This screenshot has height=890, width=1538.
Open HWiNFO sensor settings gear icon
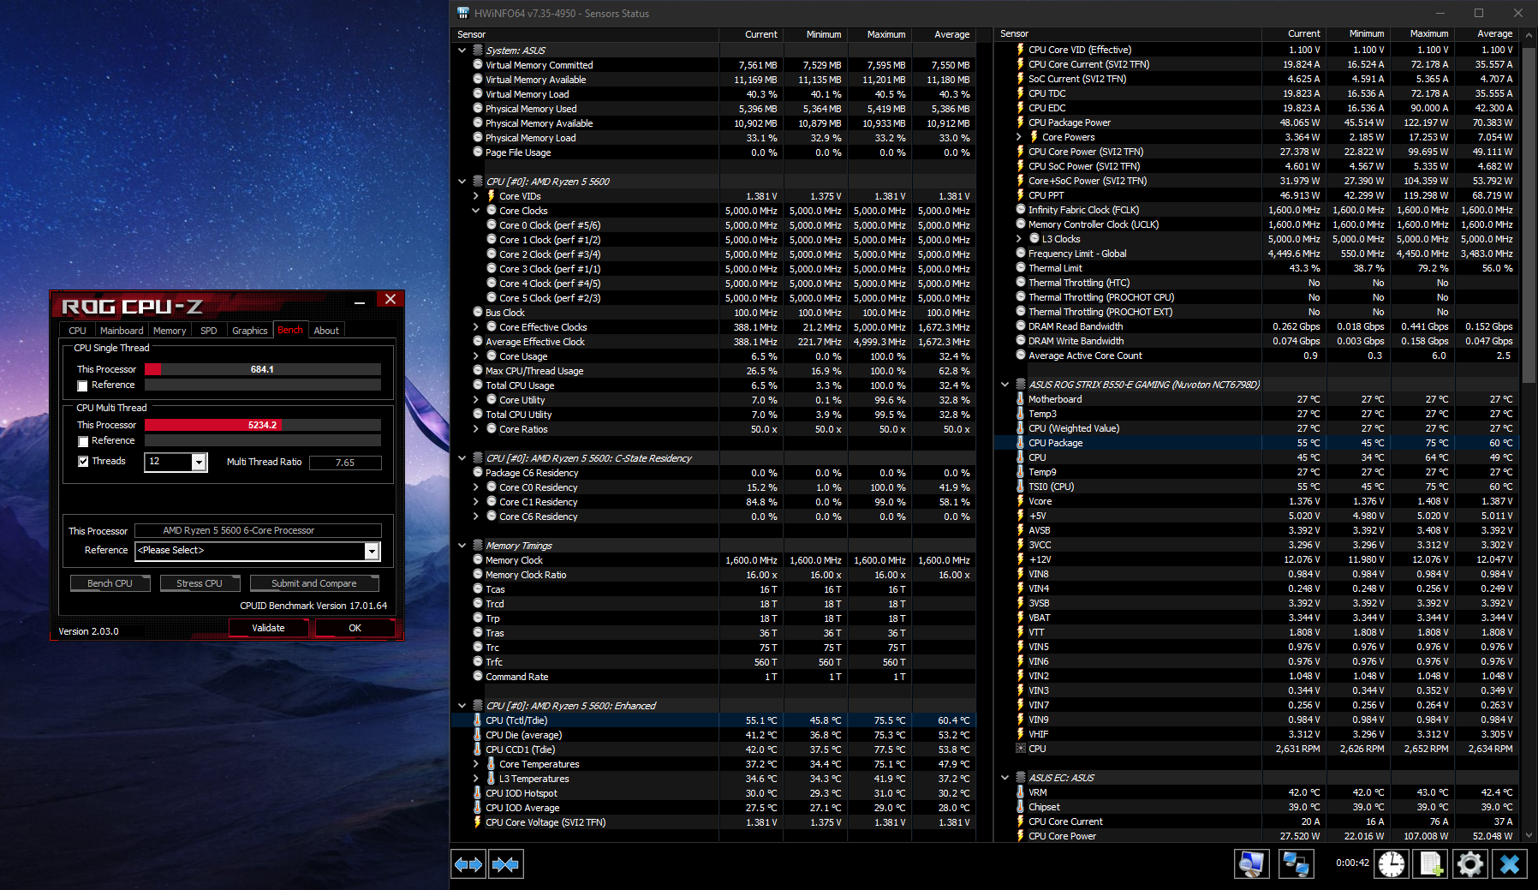(x=1469, y=863)
